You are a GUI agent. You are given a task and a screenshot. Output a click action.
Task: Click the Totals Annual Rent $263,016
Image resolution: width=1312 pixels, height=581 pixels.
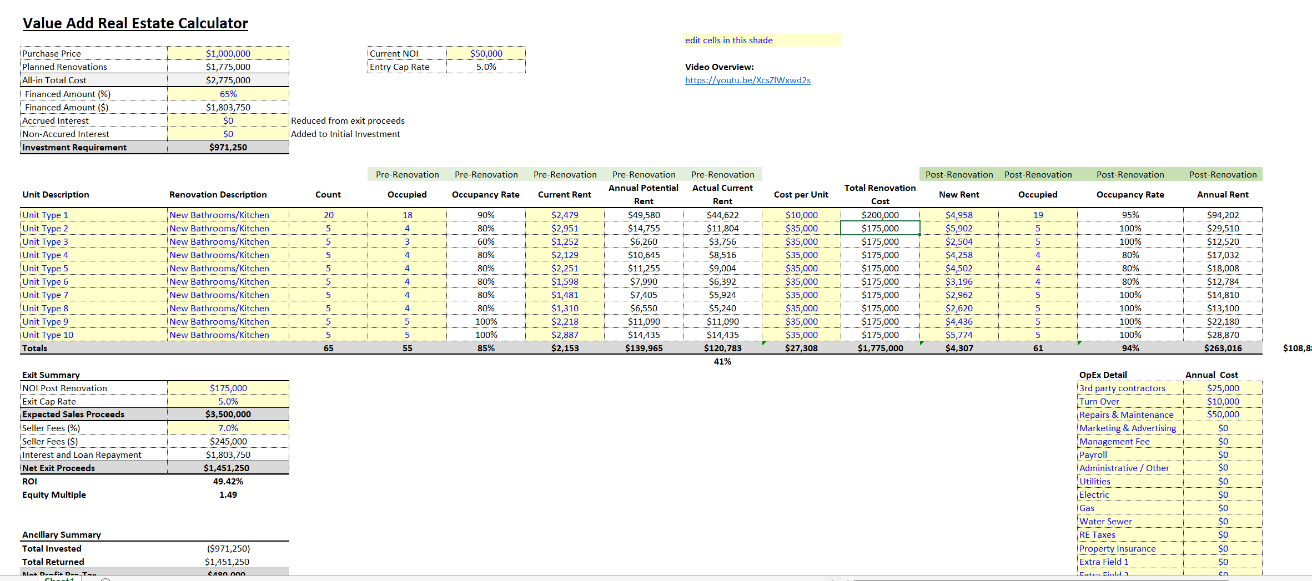[1223, 348]
